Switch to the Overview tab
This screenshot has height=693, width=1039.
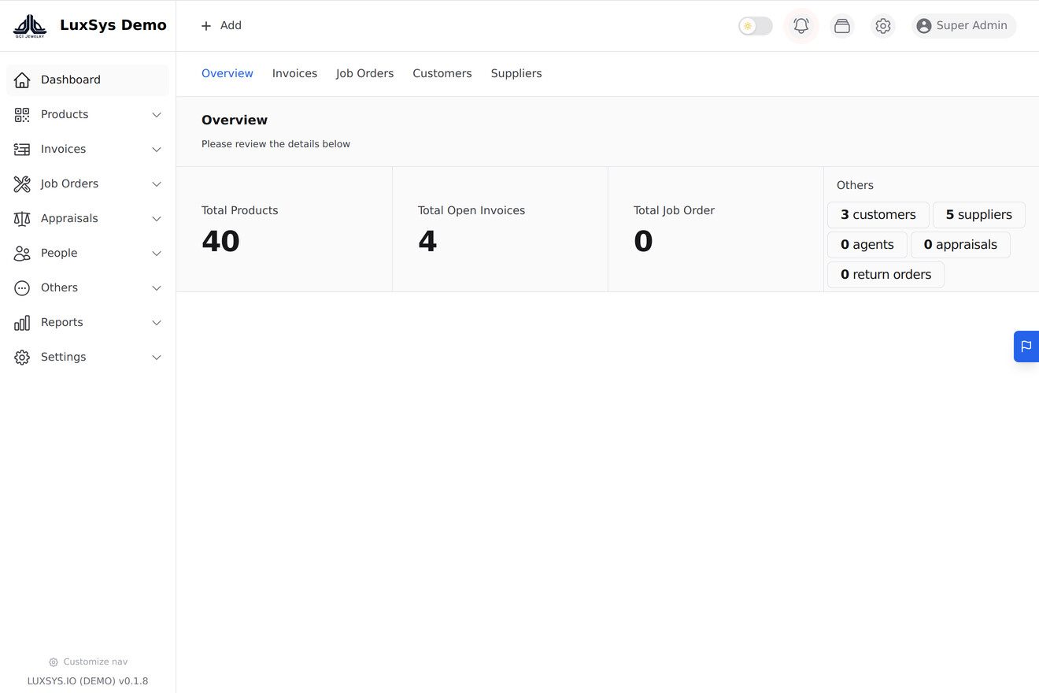pyautogui.click(x=227, y=73)
